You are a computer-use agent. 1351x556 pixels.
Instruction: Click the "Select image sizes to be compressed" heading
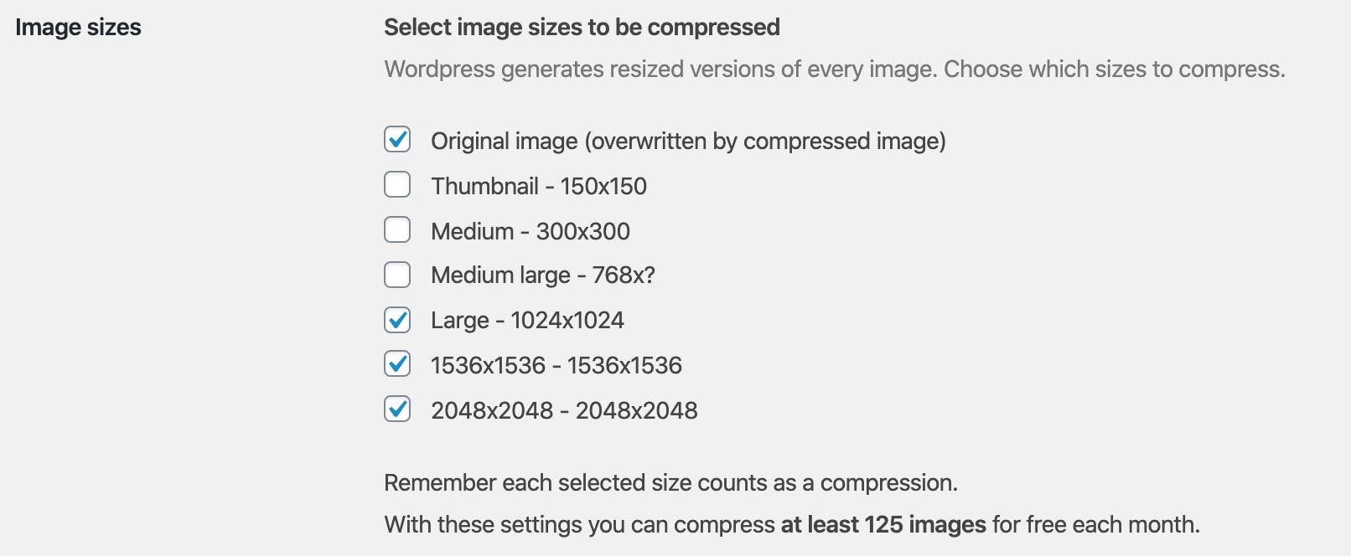581,28
